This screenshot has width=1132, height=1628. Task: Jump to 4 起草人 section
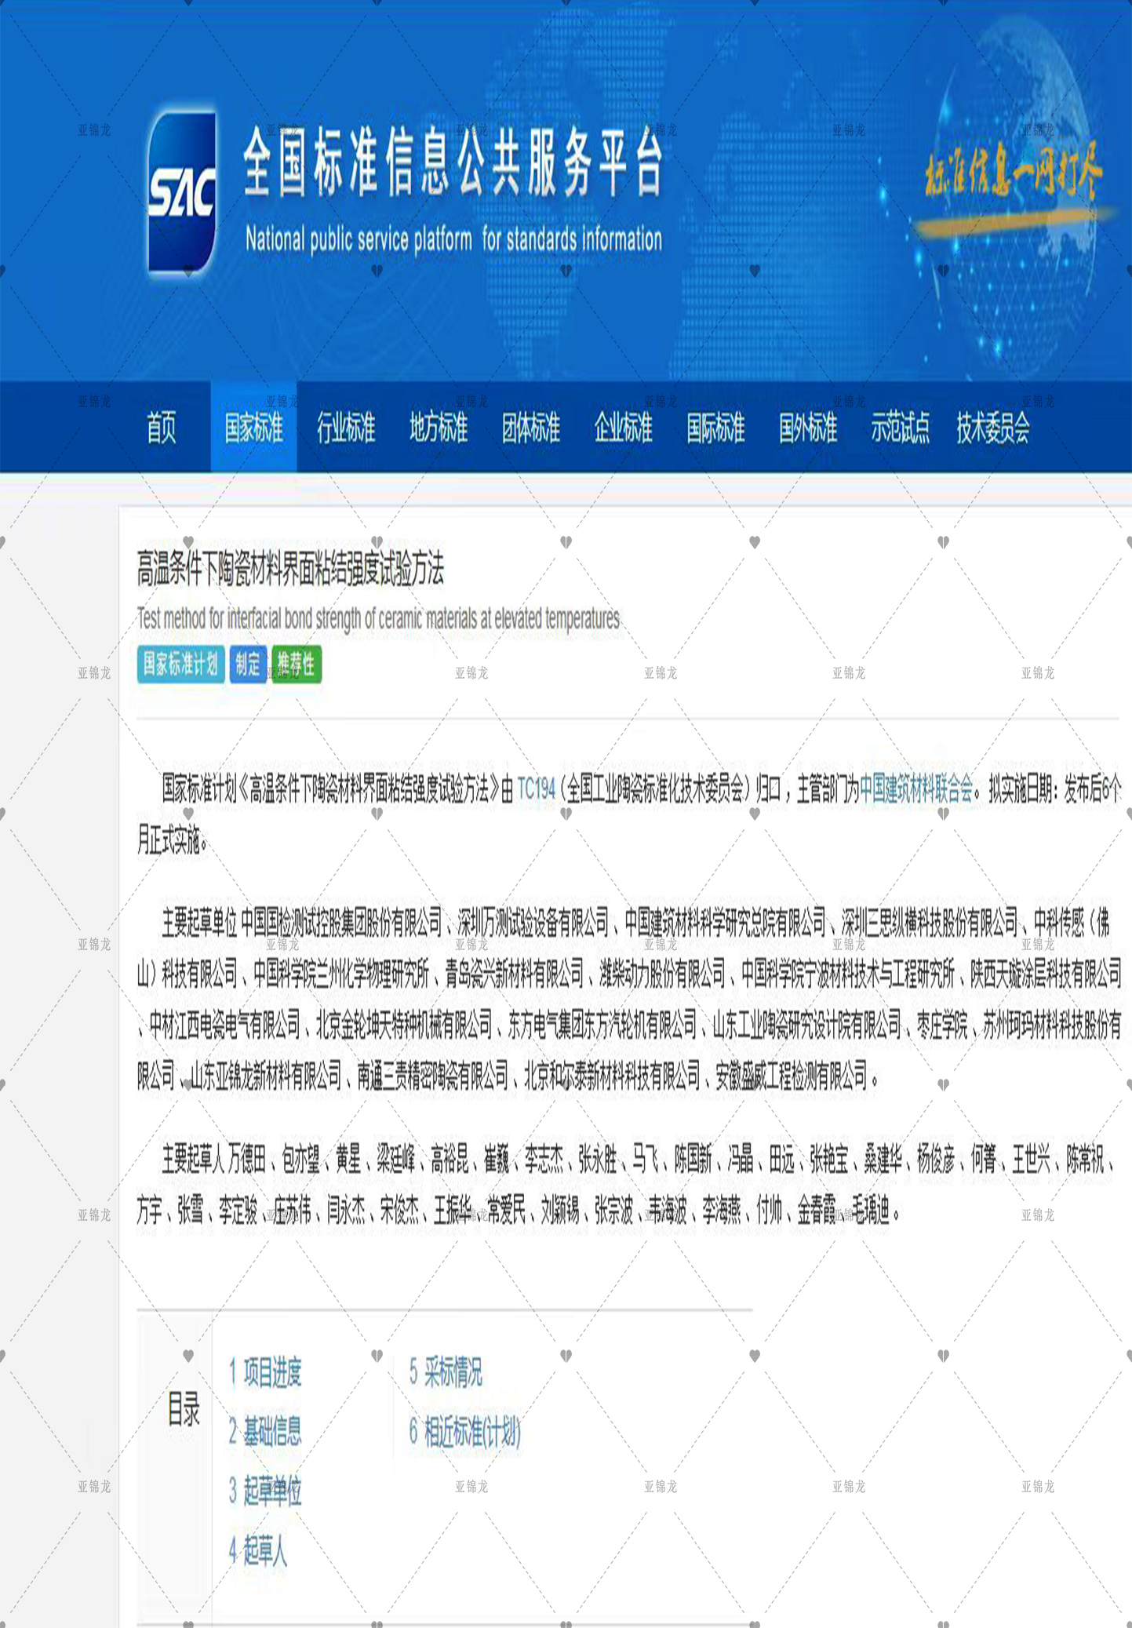[x=258, y=1550]
